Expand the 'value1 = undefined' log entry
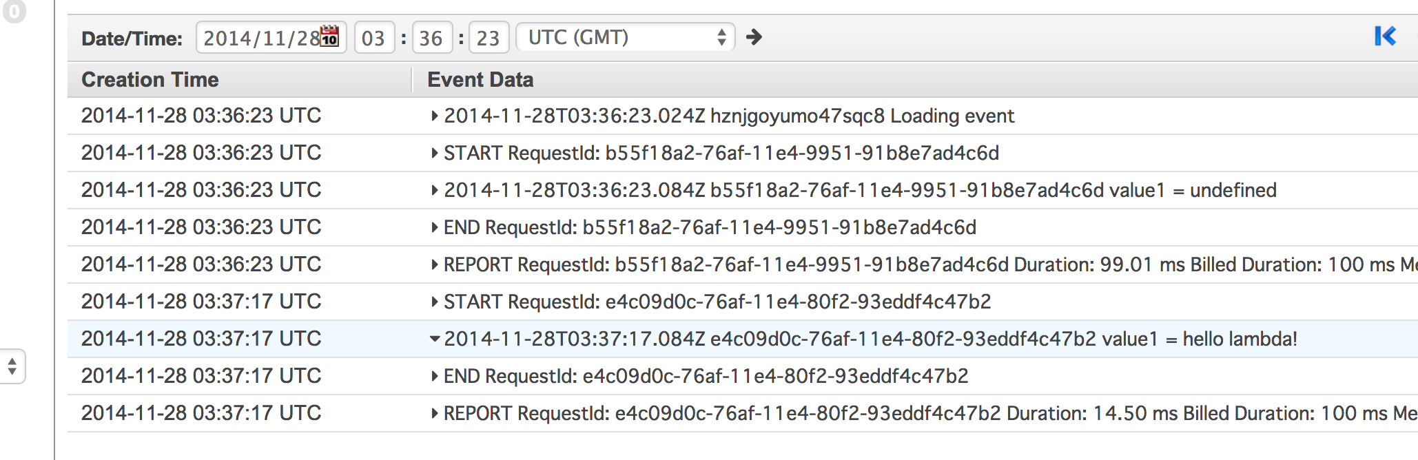This screenshot has width=1418, height=460. click(435, 190)
